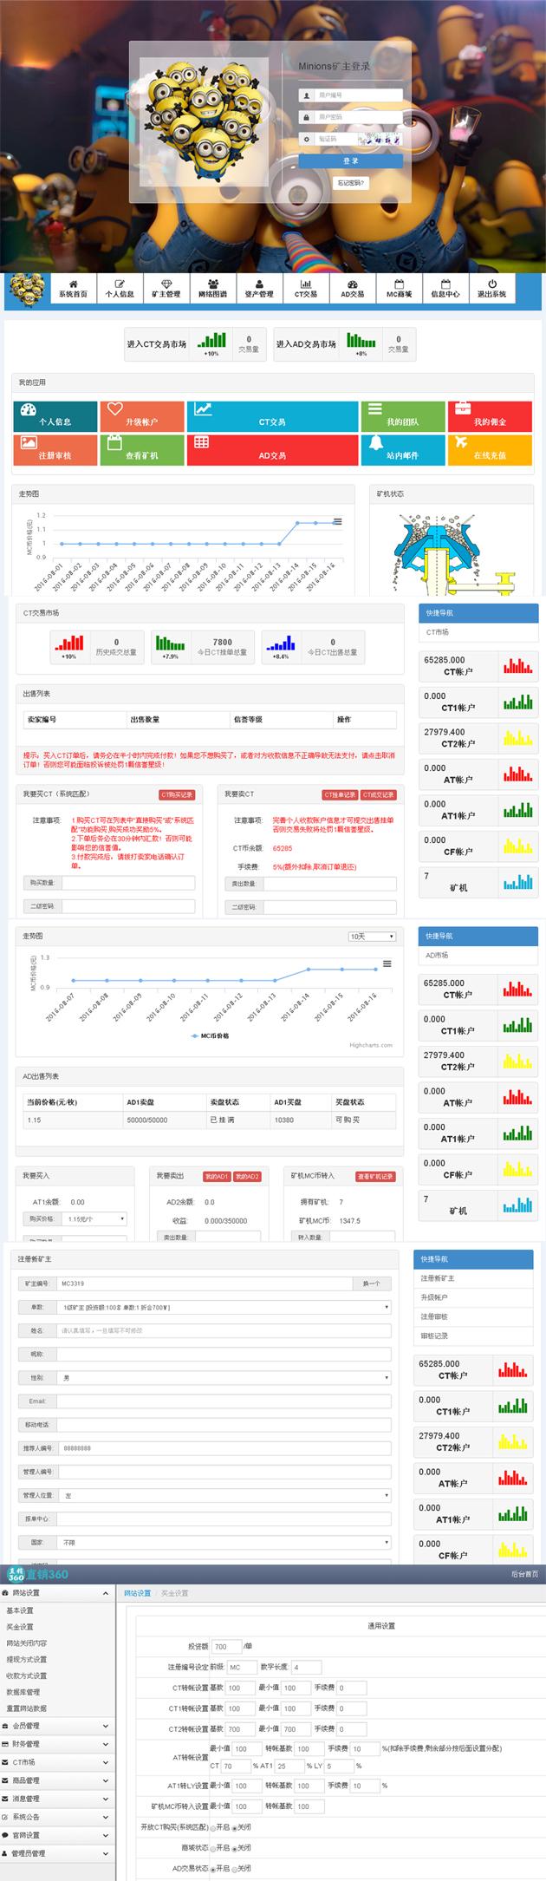Open the chart menu on the dashboard 走势图
Image resolution: width=546 pixels, height=1881 pixels.
pos(337,522)
